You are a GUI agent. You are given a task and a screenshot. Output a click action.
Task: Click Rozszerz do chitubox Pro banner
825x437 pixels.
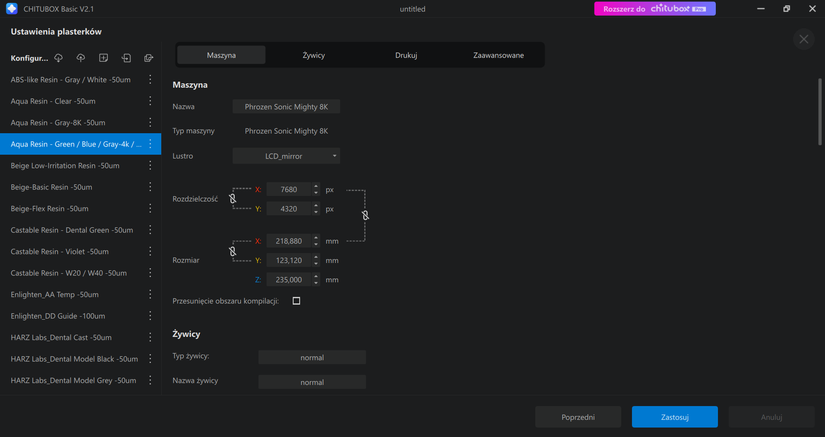[x=655, y=9]
